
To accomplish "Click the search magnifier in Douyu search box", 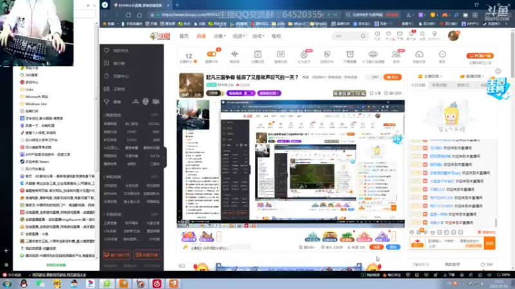I will click(363, 36).
